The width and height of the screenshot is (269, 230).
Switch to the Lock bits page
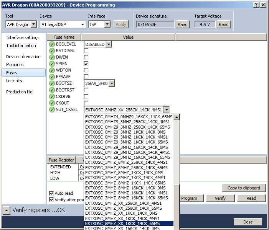coord(14,81)
